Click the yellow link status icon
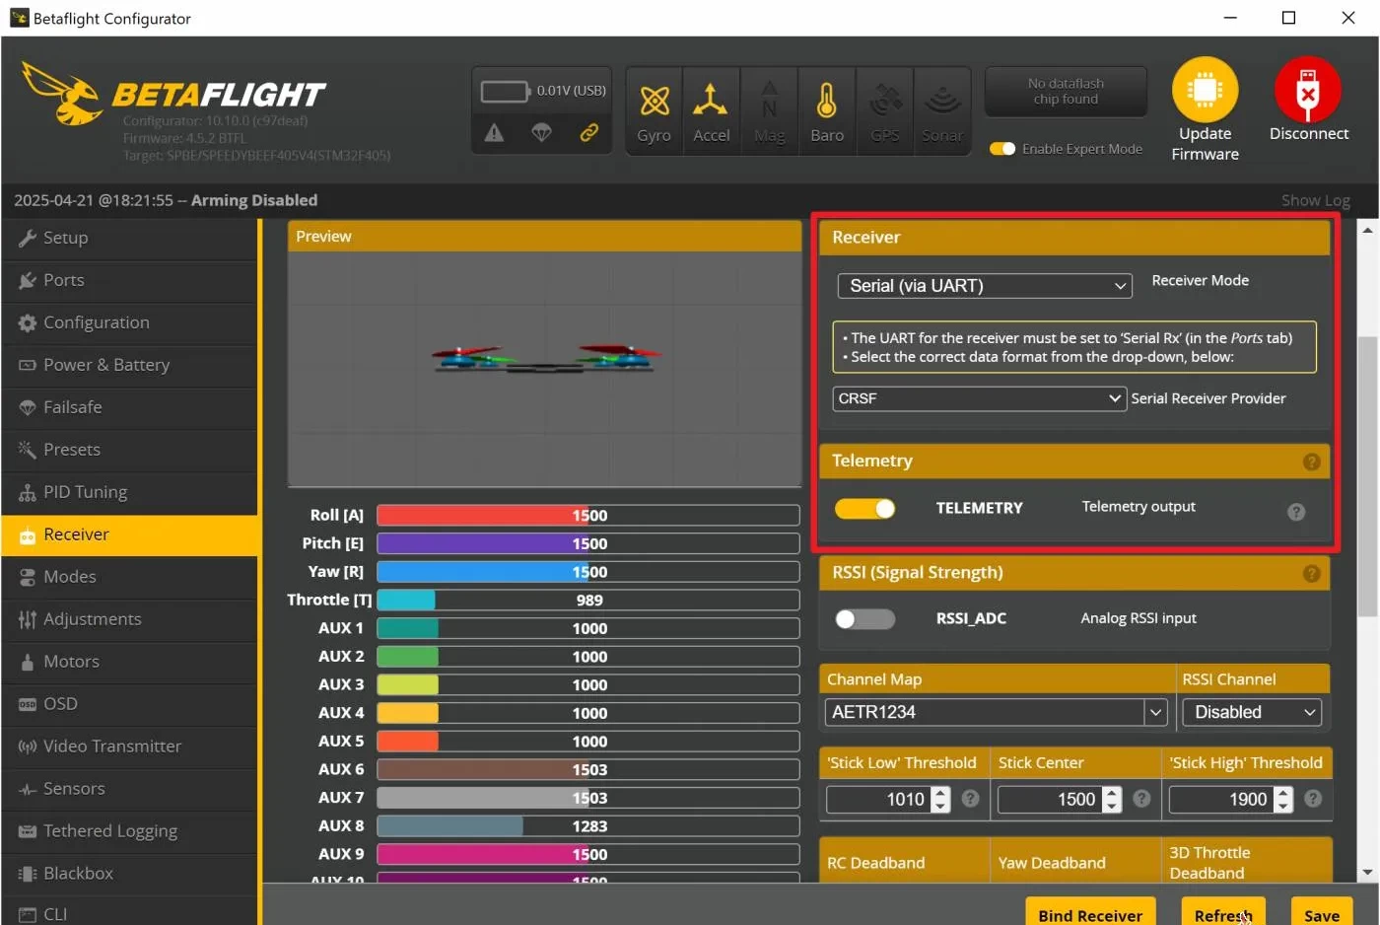The image size is (1380, 925). tap(588, 132)
